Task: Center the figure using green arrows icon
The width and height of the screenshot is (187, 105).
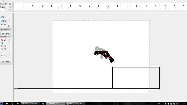Action: pos(2,43)
